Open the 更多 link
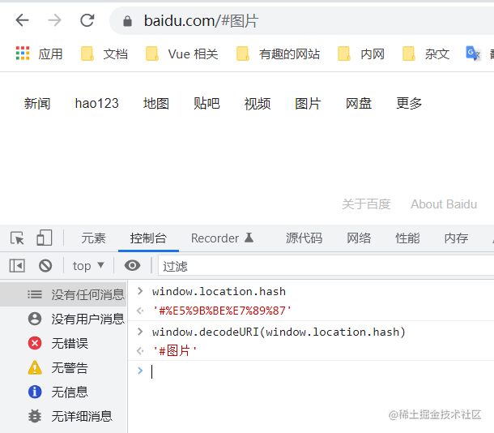 coord(409,104)
